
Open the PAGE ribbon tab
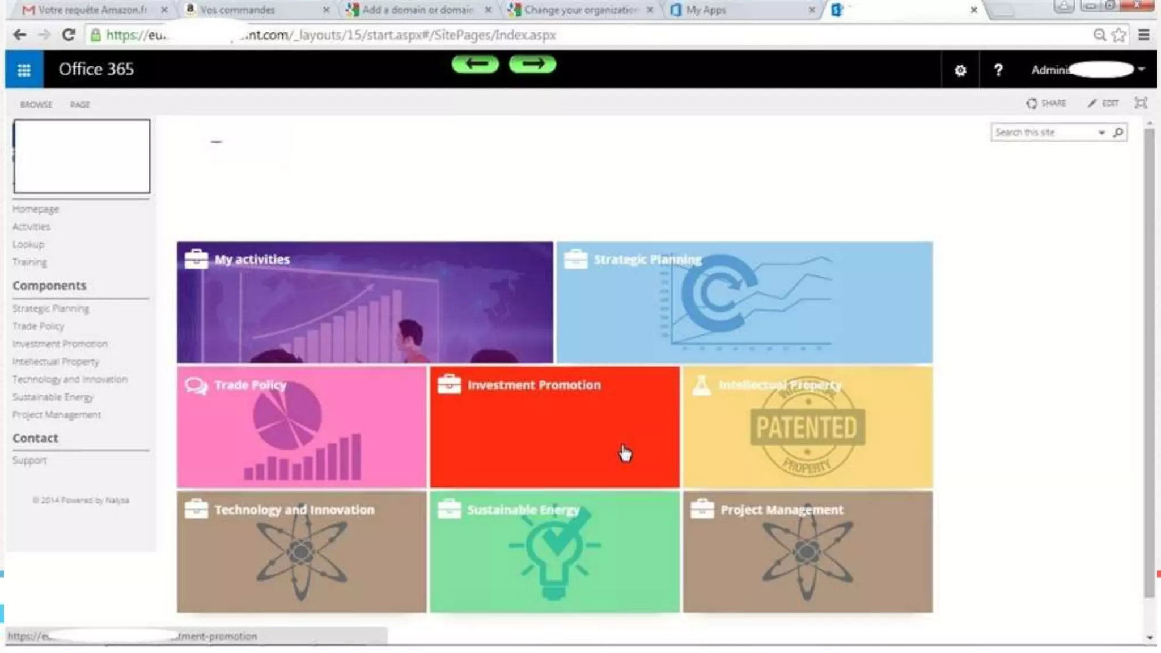[80, 104]
